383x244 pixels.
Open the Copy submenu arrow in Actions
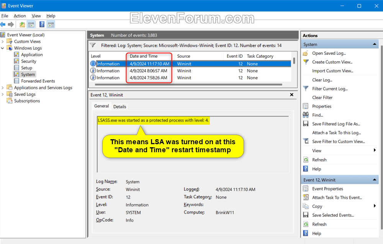[x=375, y=206]
